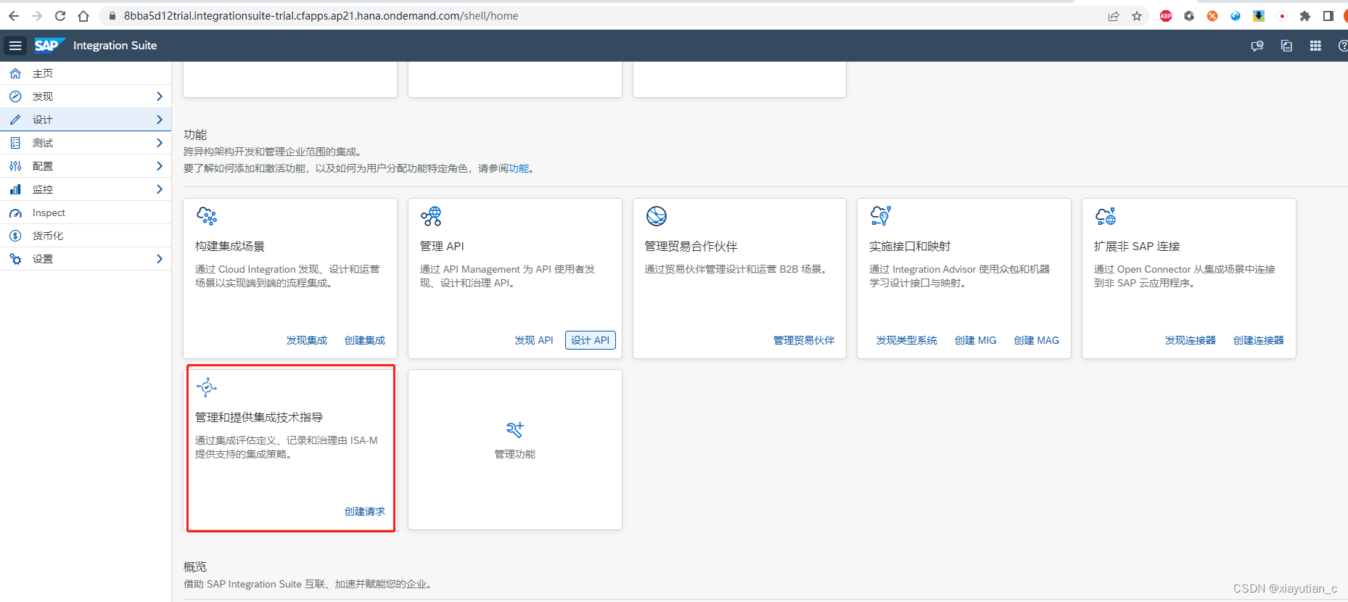Viewport: 1348px width, 602px height.
Task: Open the 发现连接器 link
Action: (1191, 340)
